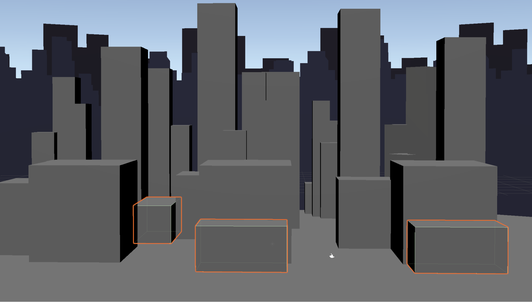
Task: Select the orange-outlined box on the right
Action: coord(458,246)
